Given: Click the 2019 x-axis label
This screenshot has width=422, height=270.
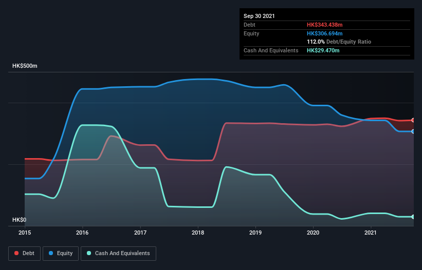Looking at the screenshot, I should click(255, 233).
